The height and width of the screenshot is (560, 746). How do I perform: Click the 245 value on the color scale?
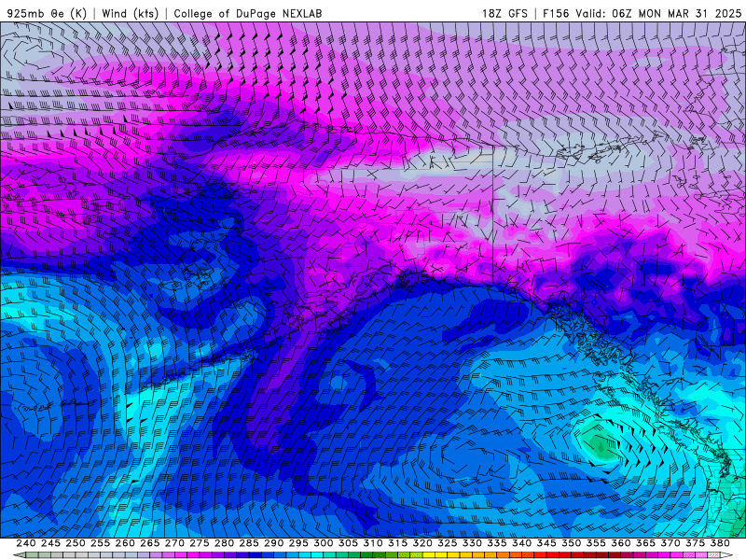pos(50,543)
